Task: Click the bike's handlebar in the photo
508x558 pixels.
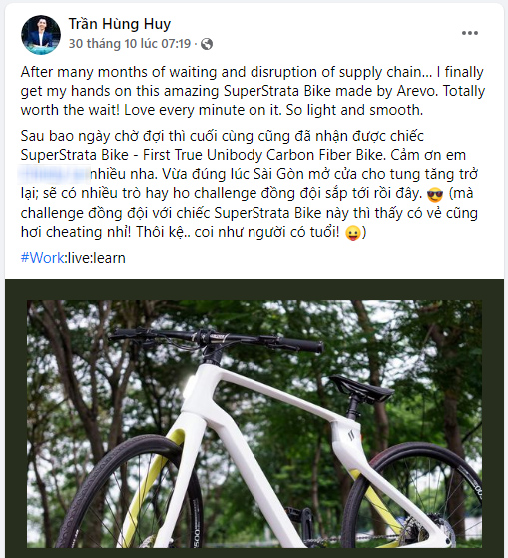Action: point(216,339)
